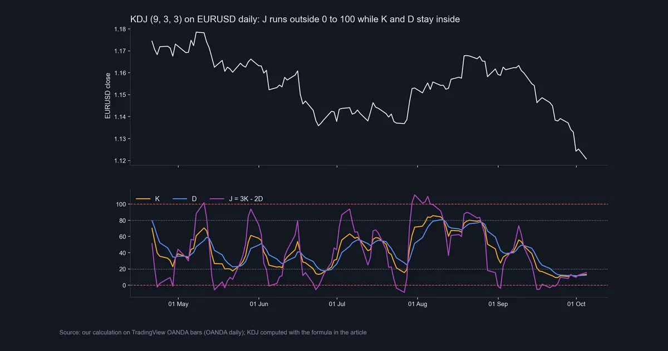Click the 80 tick on the KDJ axis

pyautogui.click(x=122, y=221)
